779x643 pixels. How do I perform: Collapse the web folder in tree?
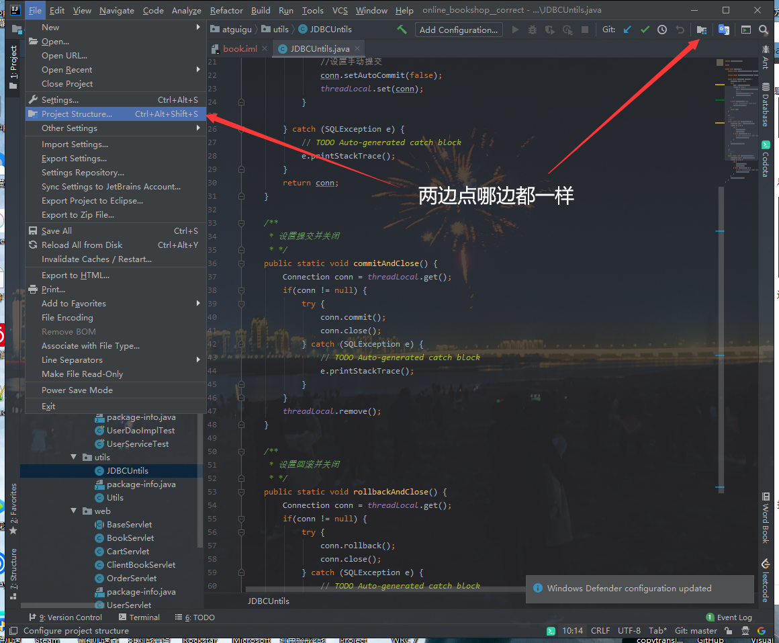(73, 511)
